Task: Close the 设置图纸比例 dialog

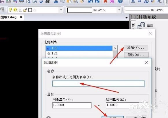Action: (150, 33)
